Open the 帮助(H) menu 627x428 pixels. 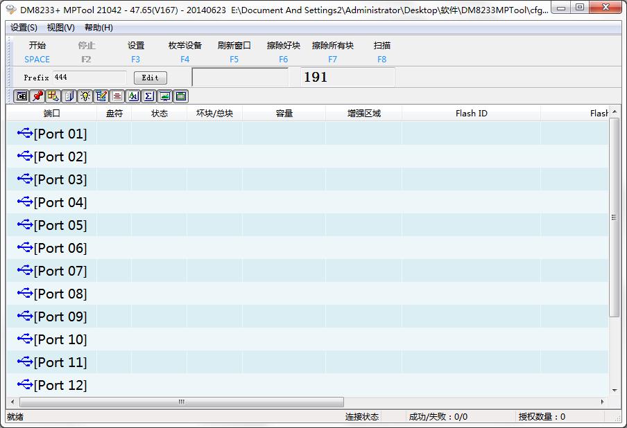98,28
